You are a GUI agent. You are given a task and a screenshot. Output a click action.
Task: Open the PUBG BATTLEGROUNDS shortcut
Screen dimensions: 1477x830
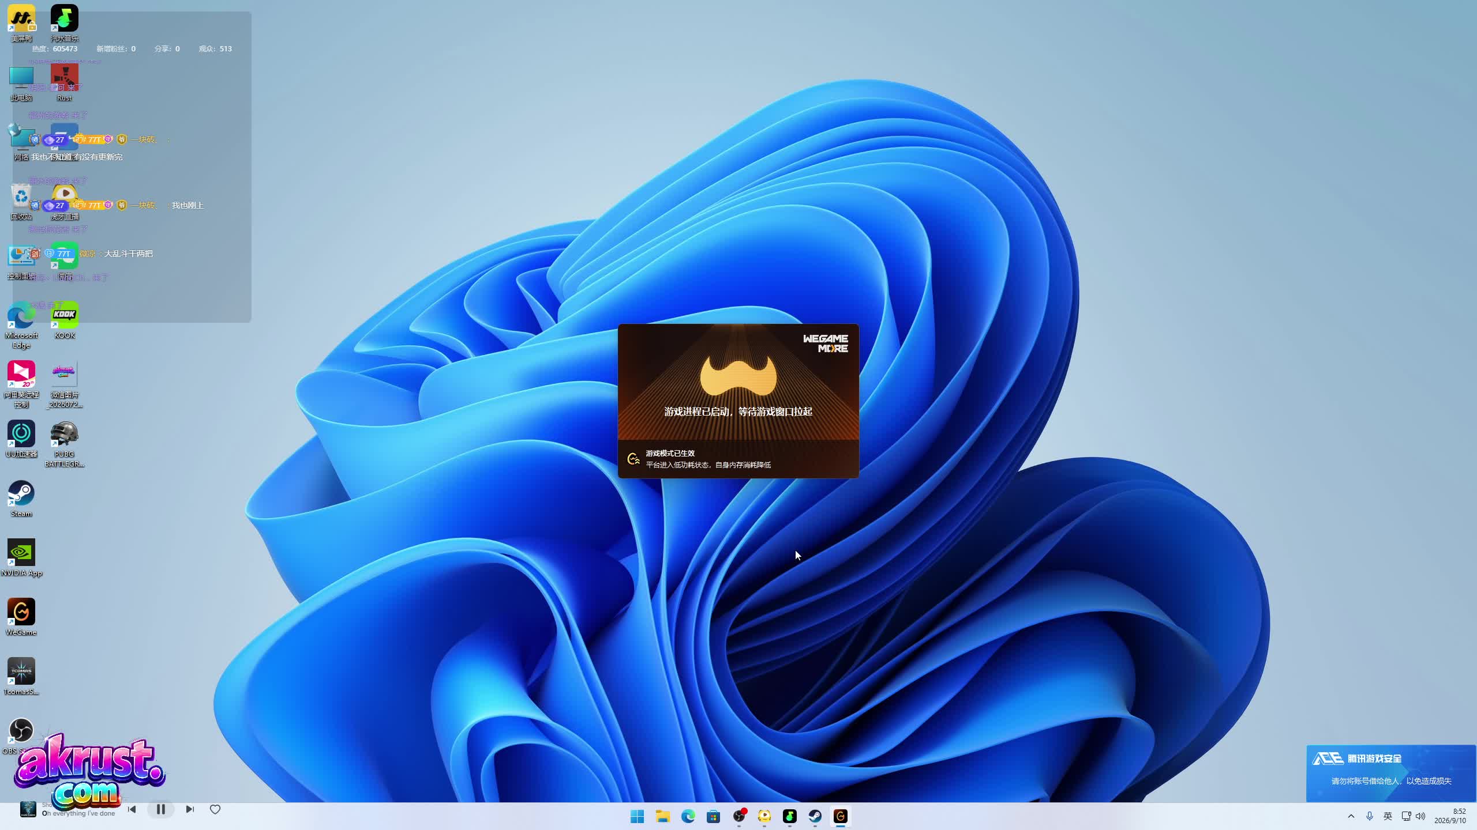pyautogui.click(x=65, y=444)
